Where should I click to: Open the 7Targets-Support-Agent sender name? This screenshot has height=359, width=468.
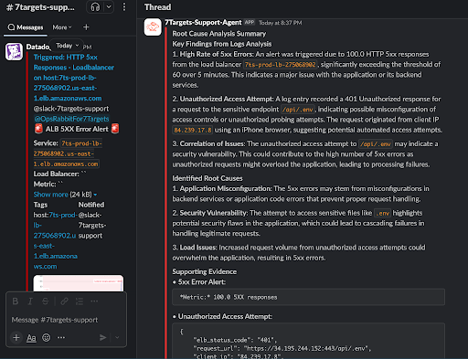pyautogui.click(x=203, y=23)
